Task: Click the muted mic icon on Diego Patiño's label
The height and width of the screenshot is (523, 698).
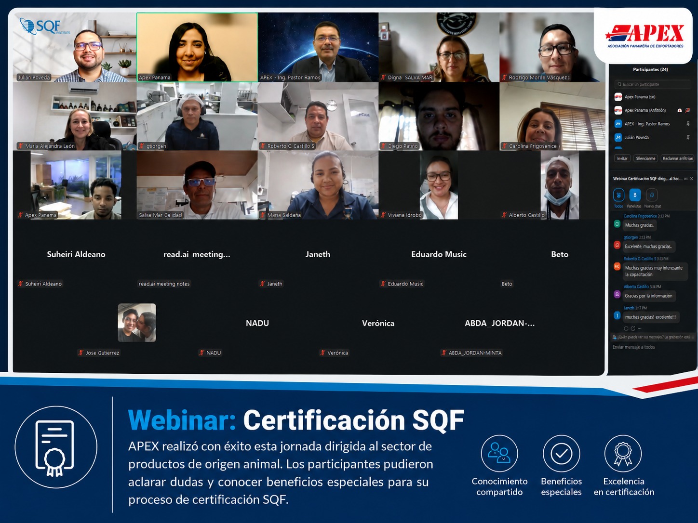Action: [384, 146]
